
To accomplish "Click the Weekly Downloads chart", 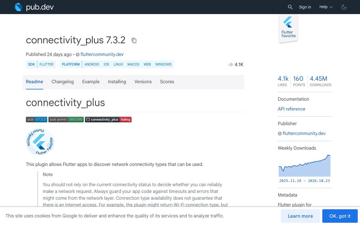I will [305, 165].
